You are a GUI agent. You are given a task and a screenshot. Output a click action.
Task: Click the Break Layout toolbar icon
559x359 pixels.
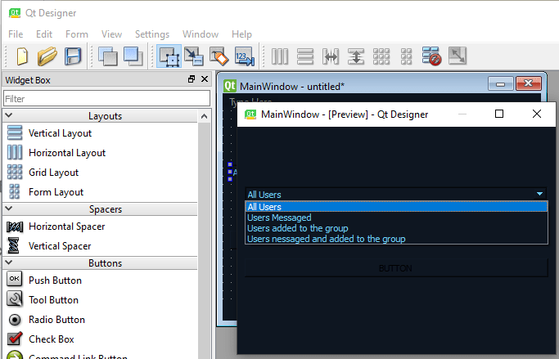(x=431, y=56)
